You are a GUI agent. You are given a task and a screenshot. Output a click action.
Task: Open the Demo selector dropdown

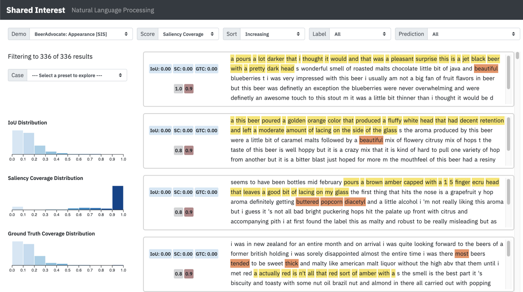tap(81, 34)
